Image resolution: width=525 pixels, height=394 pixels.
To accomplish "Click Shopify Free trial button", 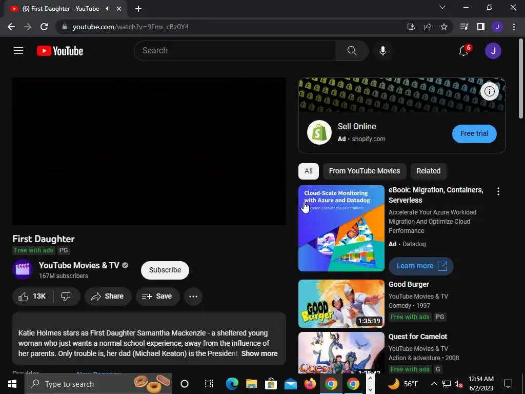I will click(474, 134).
